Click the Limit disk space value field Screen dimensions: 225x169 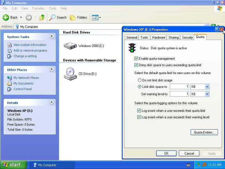pyautogui.click(x=179, y=87)
